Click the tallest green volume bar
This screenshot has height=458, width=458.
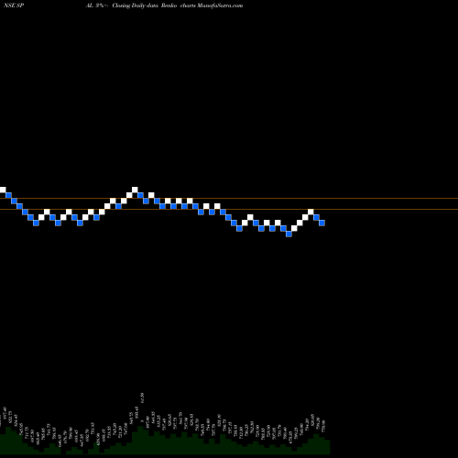click(x=140, y=440)
